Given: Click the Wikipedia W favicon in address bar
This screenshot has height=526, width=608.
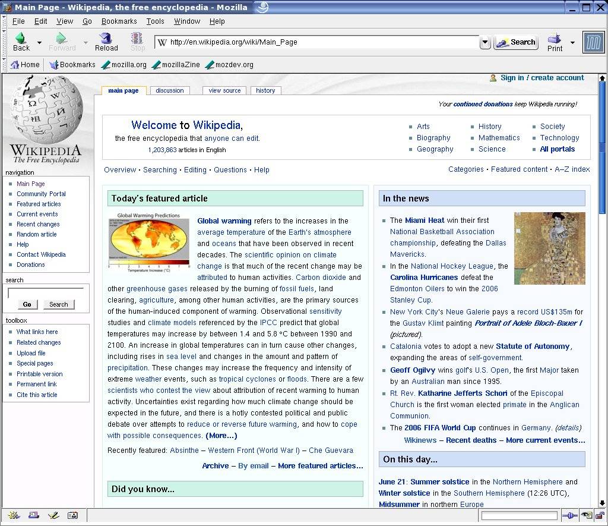Looking at the screenshot, I should (163, 42).
